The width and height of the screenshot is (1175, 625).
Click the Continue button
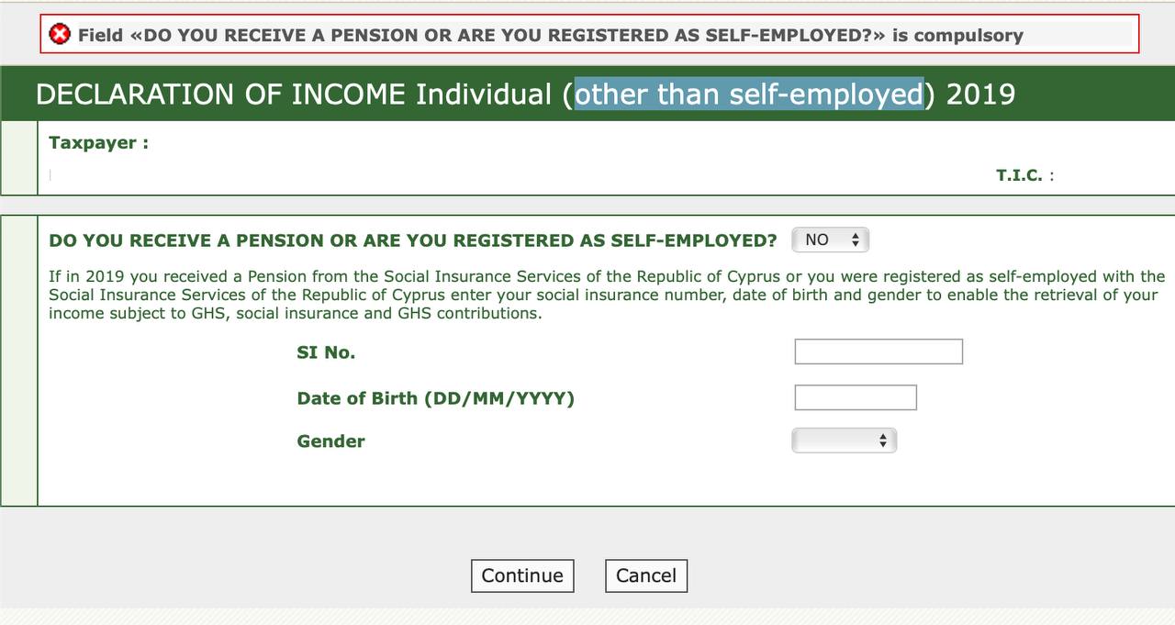pyautogui.click(x=522, y=575)
